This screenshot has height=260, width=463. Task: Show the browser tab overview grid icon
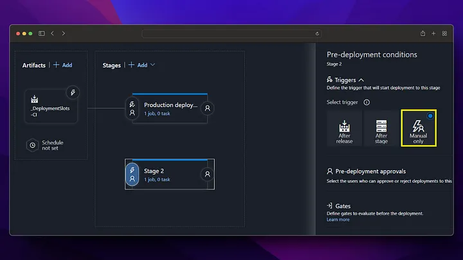coord(444,33)
